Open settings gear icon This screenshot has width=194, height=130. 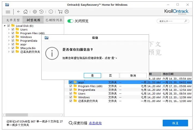click(x=35, y=12)
